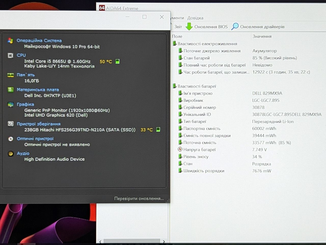Click the Перевірити оновлення... link
The height and width of the screenshot is (245, 326).
[x=139, y=198]
